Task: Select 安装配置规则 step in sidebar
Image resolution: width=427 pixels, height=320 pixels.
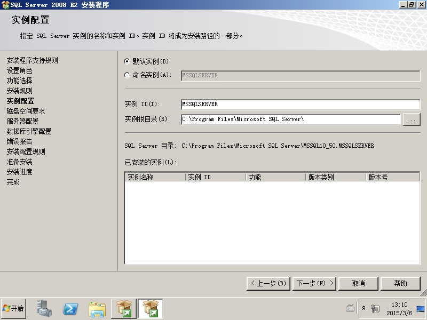Action: 26,151
